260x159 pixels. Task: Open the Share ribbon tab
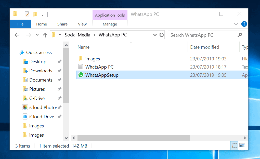pos(62,24)
